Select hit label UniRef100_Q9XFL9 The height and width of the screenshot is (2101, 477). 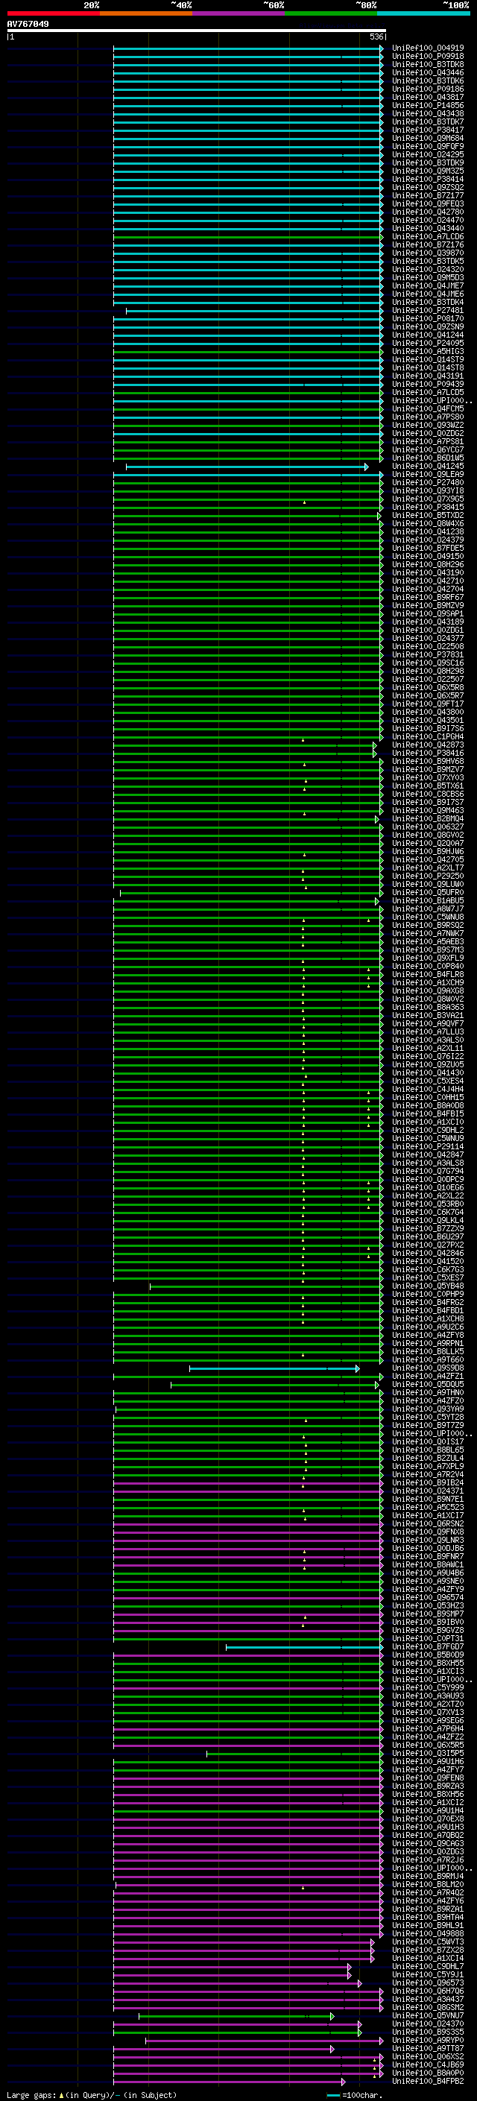428,958
